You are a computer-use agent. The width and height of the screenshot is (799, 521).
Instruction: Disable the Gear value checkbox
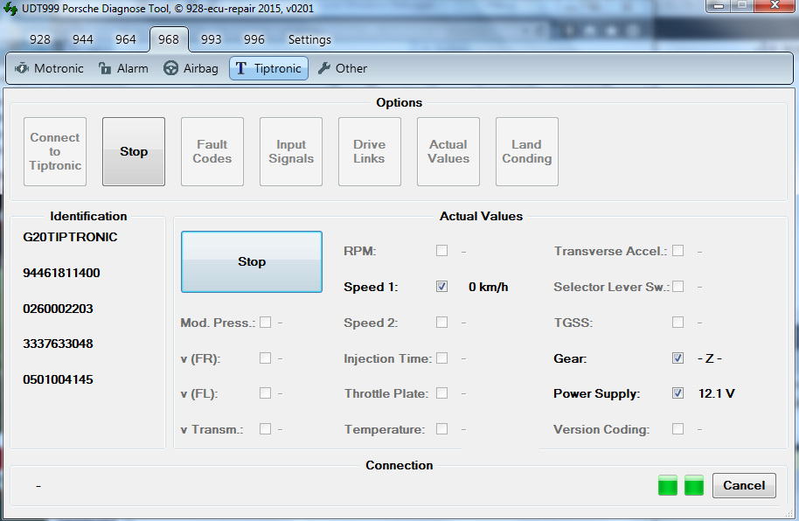[677, 358]
